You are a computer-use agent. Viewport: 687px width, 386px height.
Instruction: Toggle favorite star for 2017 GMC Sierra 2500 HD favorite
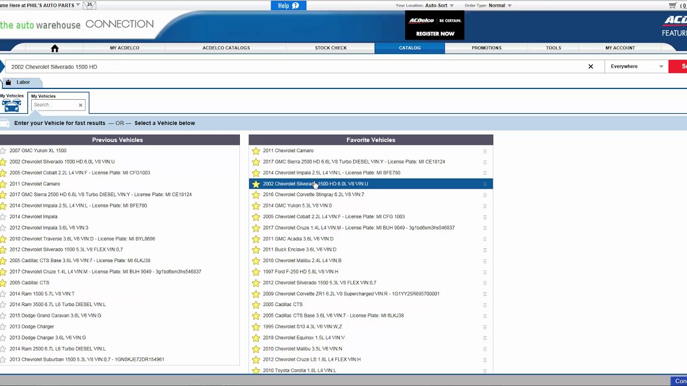click(256, 162)
